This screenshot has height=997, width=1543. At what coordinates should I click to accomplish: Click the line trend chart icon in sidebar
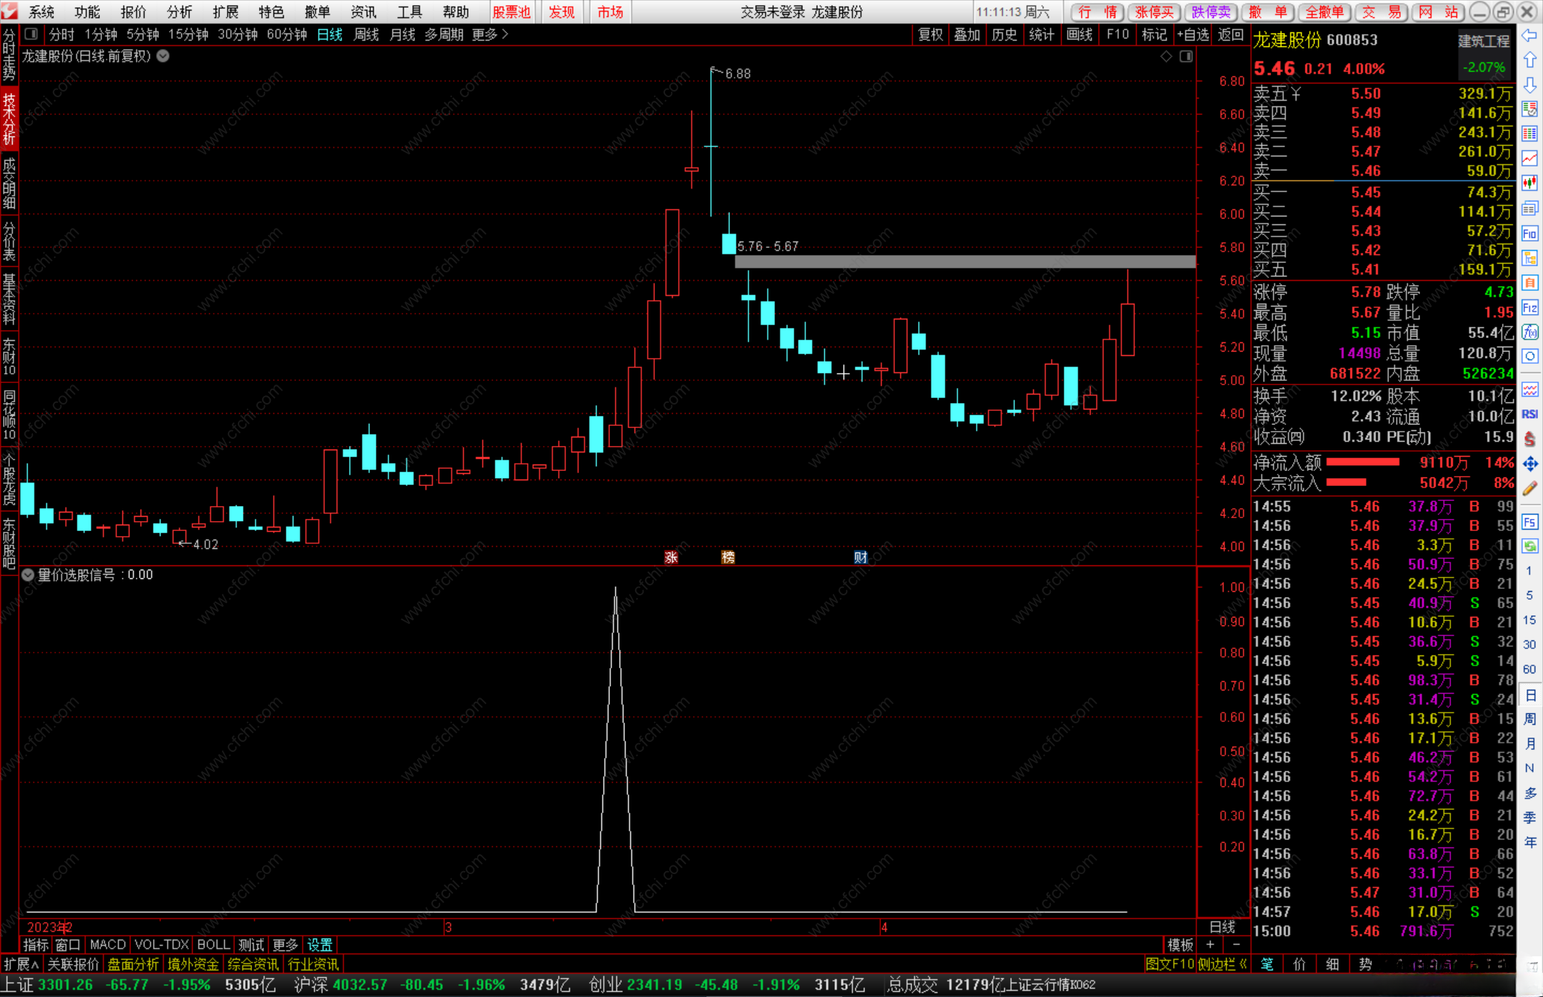pos(1529,158)
